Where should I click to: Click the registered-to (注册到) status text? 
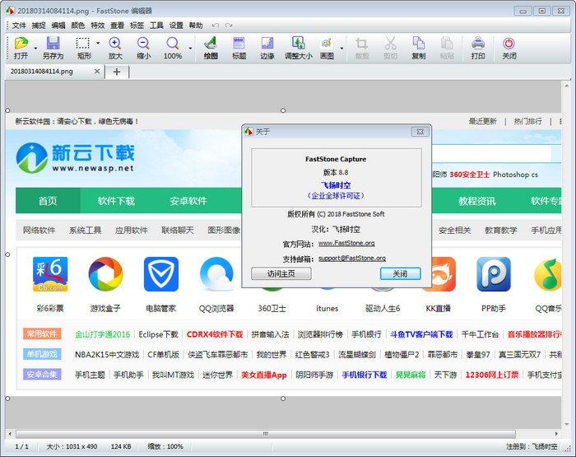point(532,446)
